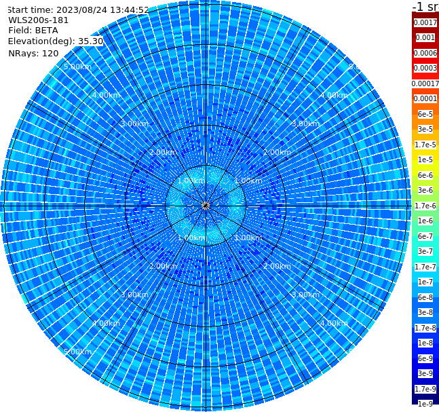Click the "Field: BETA" text line
The height and width of the screenshot is (412, 439).
tap(33, 31)
